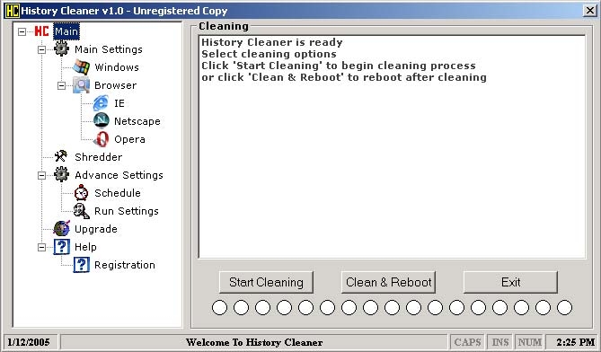Click the 1/12/2005 date in status bar
This screenshot has width=601, height=352.
(x=29, y=342)
